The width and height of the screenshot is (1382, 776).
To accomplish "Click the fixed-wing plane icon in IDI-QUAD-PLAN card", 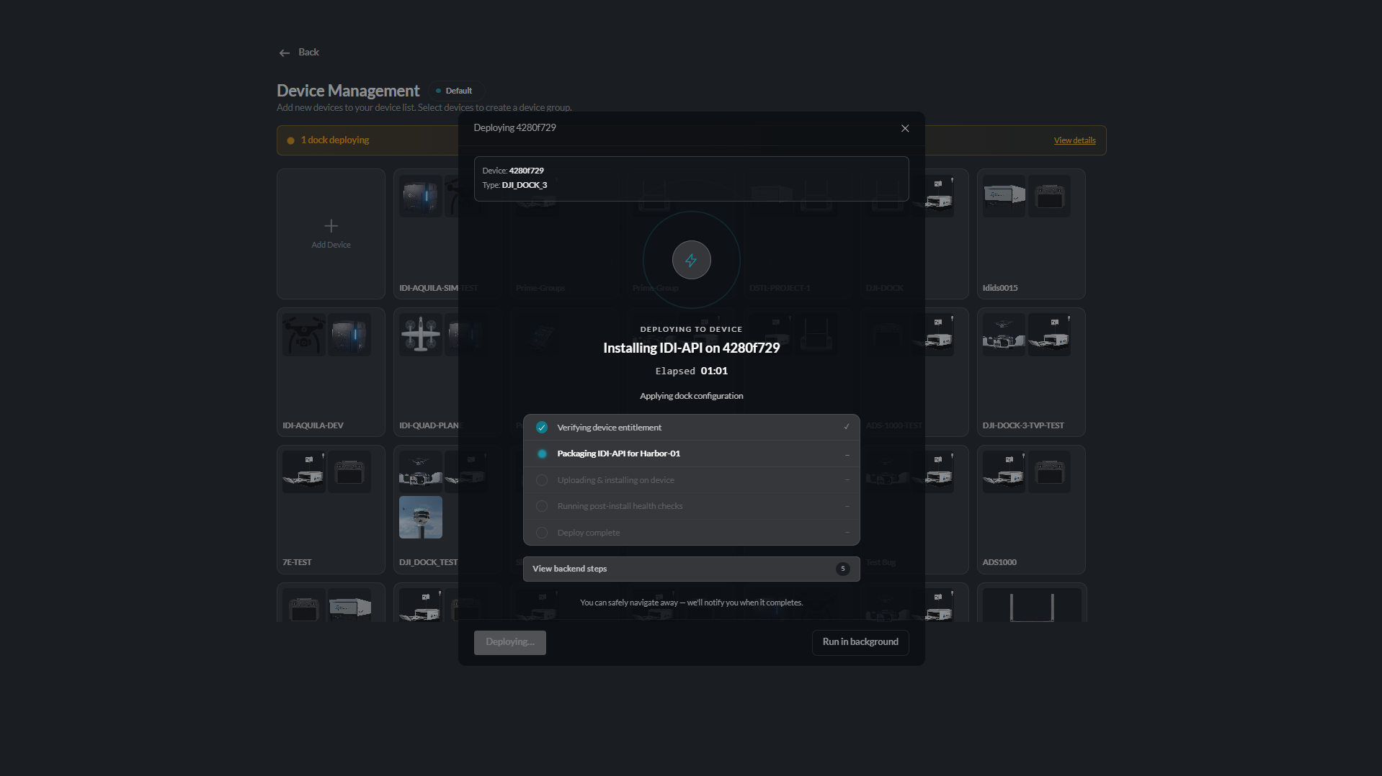I will pos(421,334).
